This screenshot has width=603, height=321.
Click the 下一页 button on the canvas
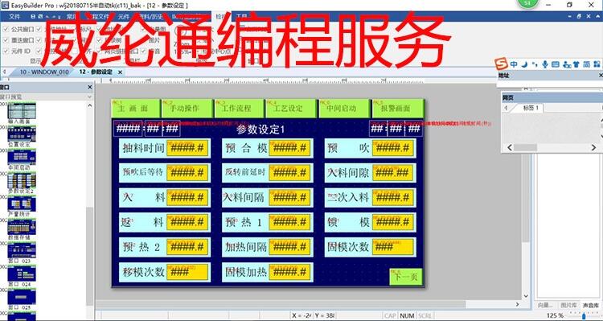pyautogui.click(x=406, y=277)
